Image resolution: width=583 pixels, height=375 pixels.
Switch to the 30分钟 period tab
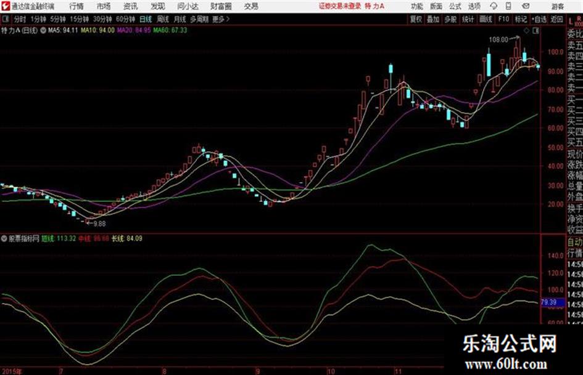[x=102, y=19]
